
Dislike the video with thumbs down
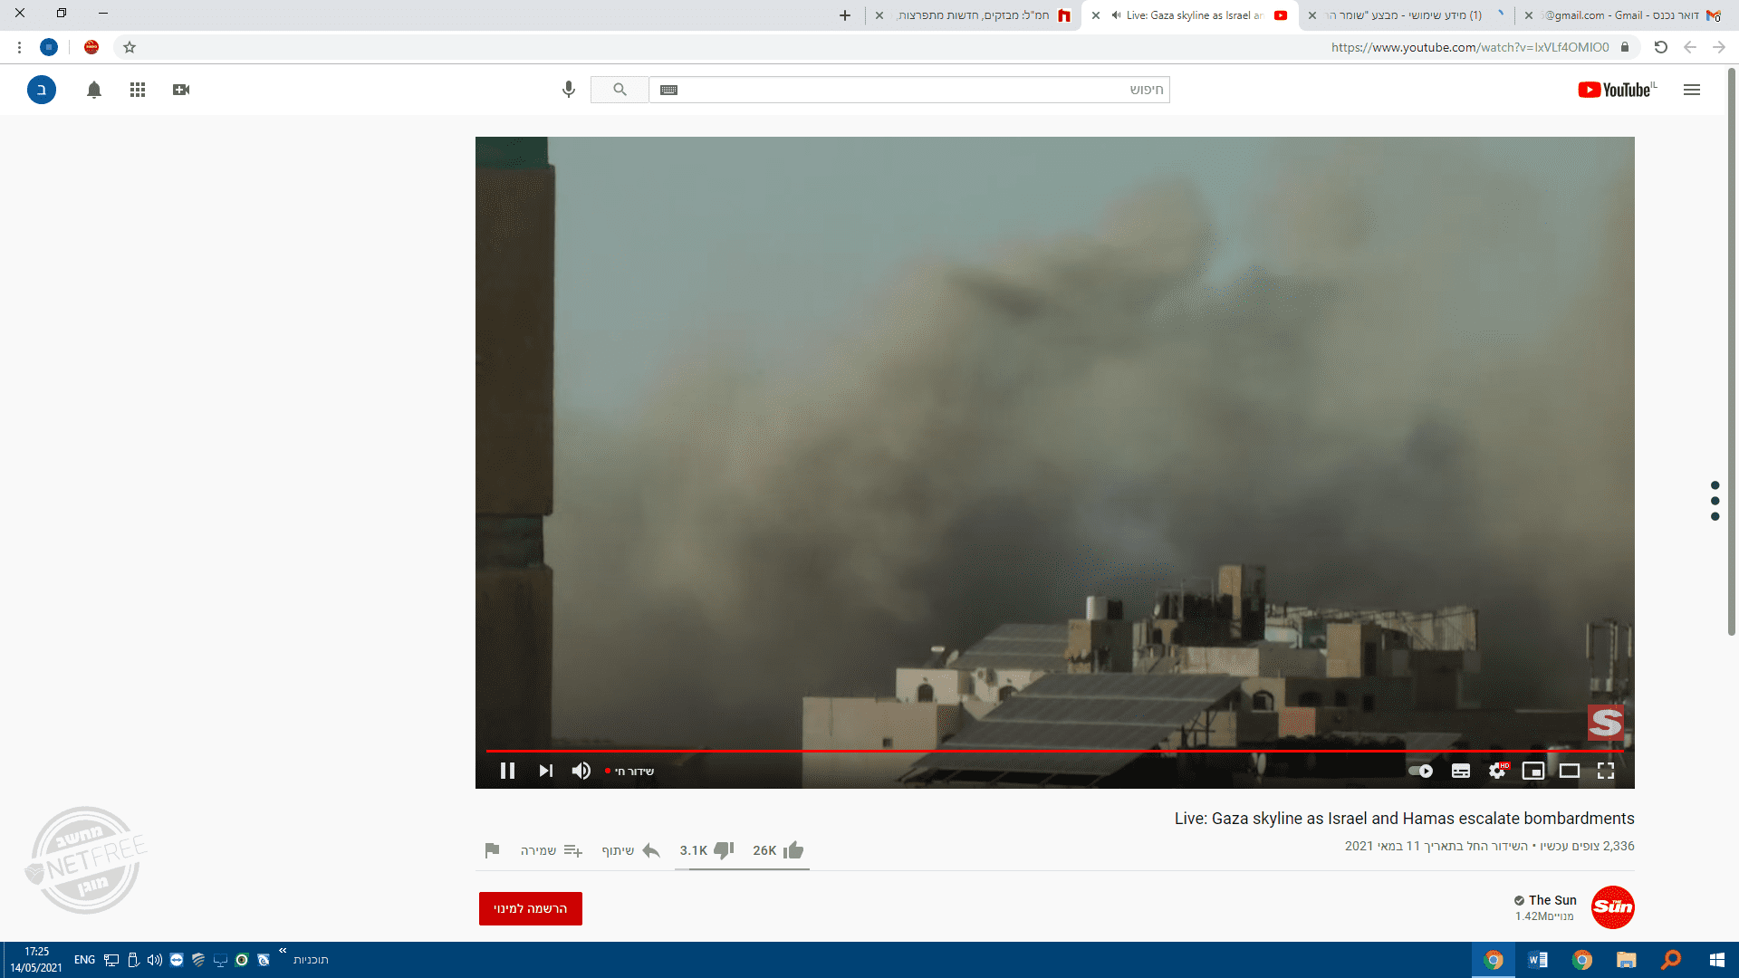pyautogui.click(x=723, y=850)
